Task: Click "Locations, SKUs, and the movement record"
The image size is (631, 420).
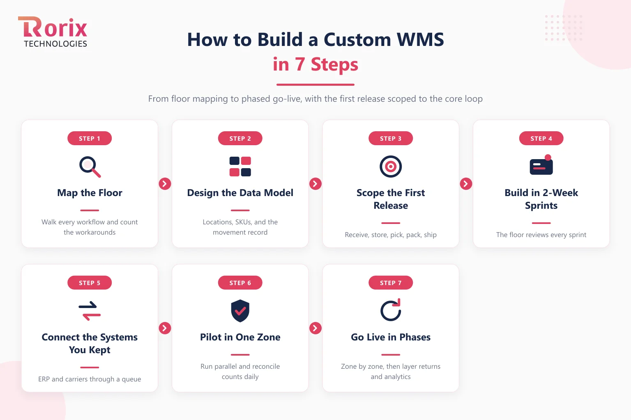Action: point(240,227)
